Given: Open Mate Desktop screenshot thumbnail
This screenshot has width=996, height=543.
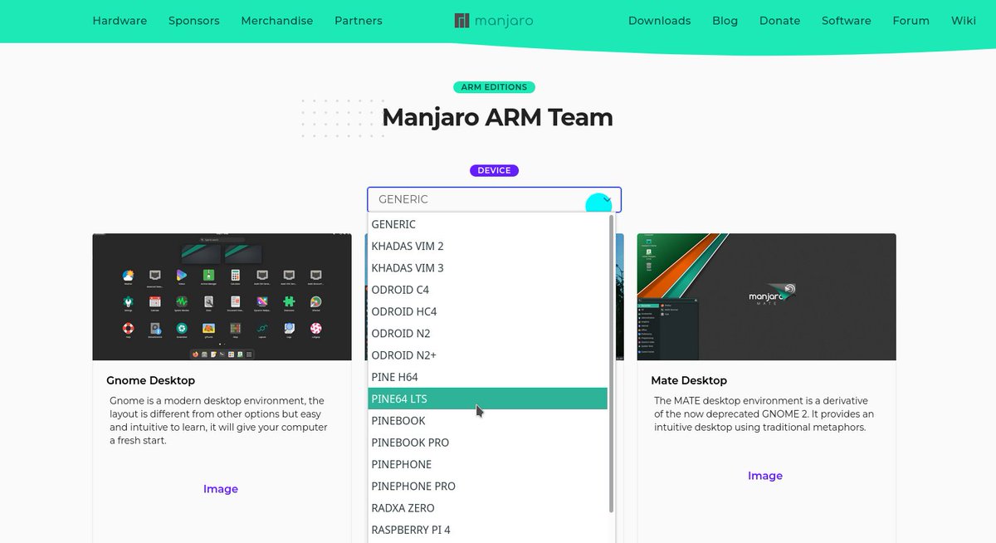Looking at the screenshot, I should [766, 296].
